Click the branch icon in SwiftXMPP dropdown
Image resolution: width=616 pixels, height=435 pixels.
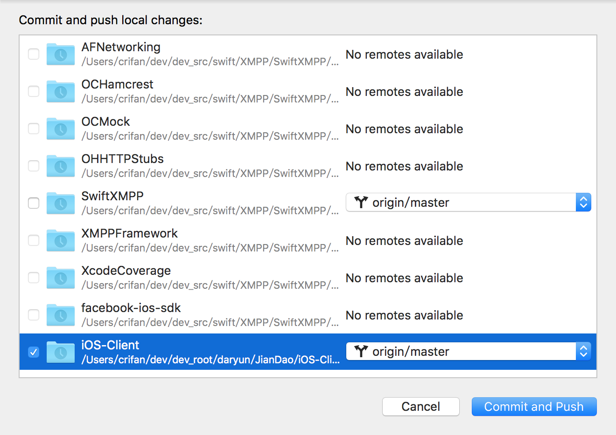[x=361, y=202]
